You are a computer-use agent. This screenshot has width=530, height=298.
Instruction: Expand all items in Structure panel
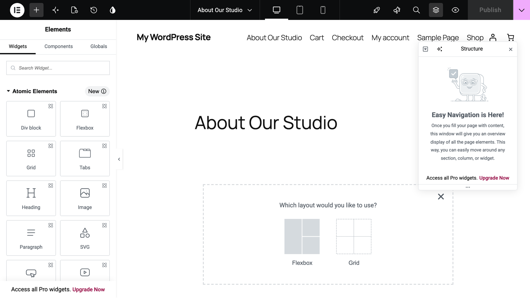426,49
